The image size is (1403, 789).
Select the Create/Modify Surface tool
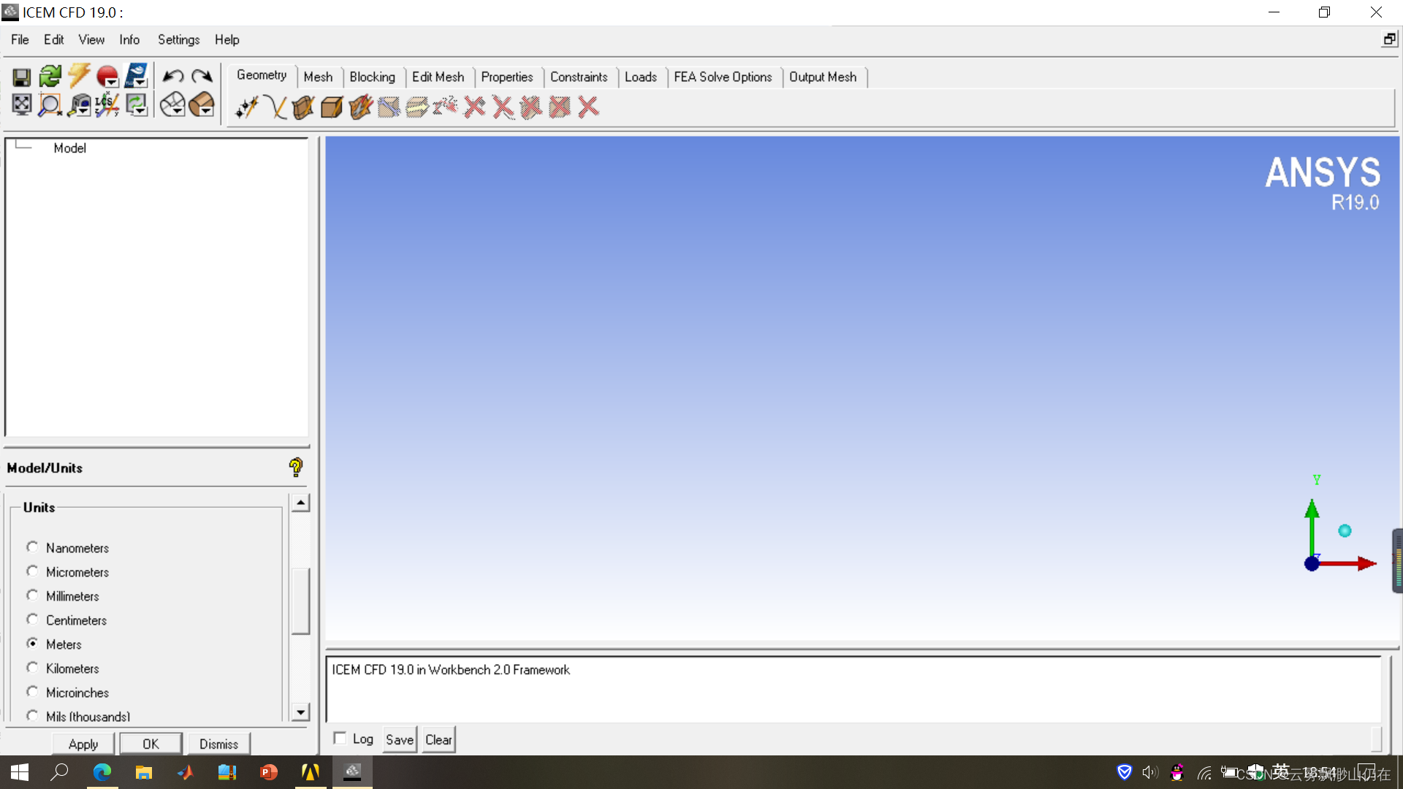point(303,107)
